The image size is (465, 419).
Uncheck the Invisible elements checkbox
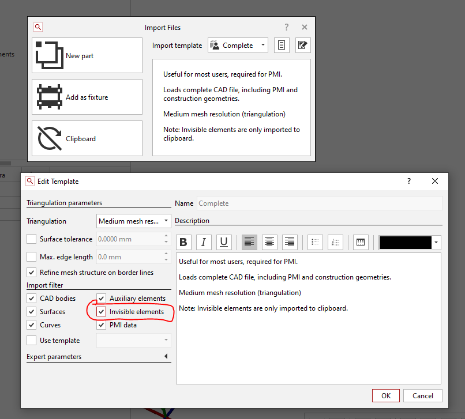pyautogui.click(x=102, y=312)
